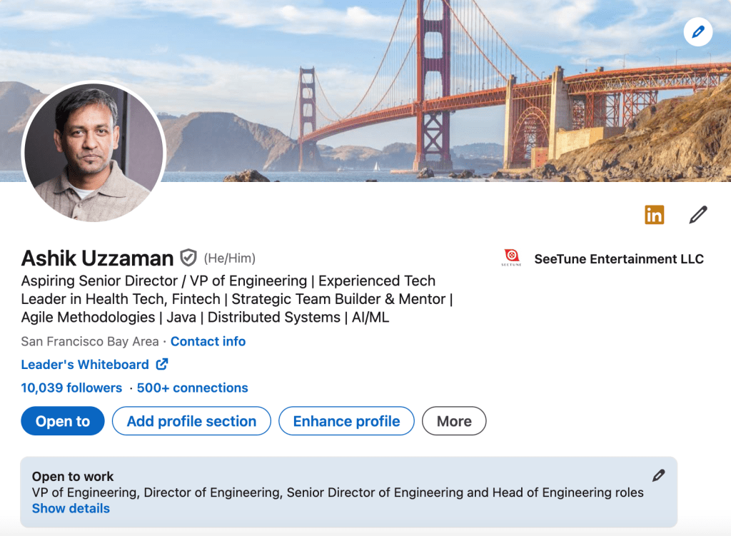Screen dimensions: 731x536
Task: Click the SeeTune company logo icon
Action: [x=512, y=258]
